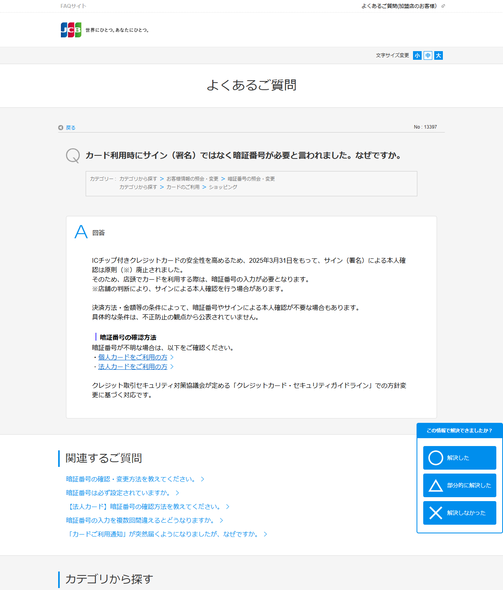The image size is (503, 590).
Task: Open 個人カードをご利用の方 link
Action: tap(133, 357)
